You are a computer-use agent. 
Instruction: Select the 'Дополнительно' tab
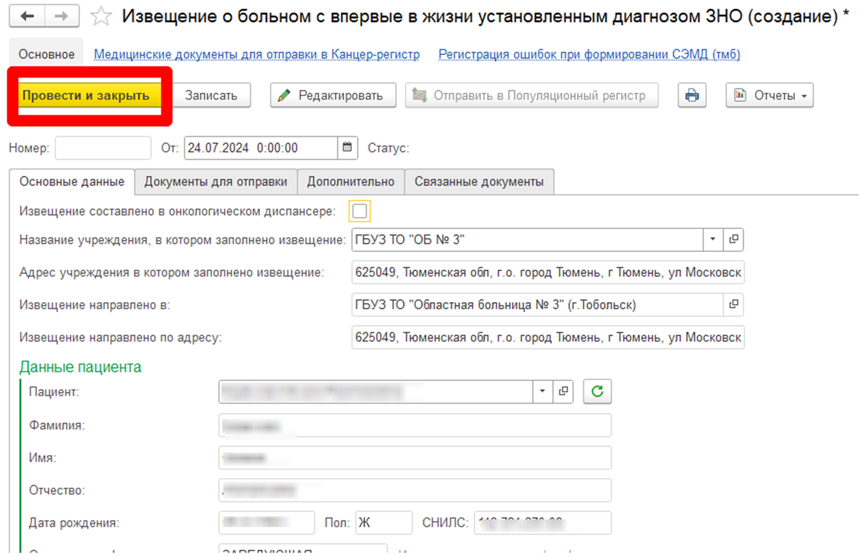[x=350, y=182]
